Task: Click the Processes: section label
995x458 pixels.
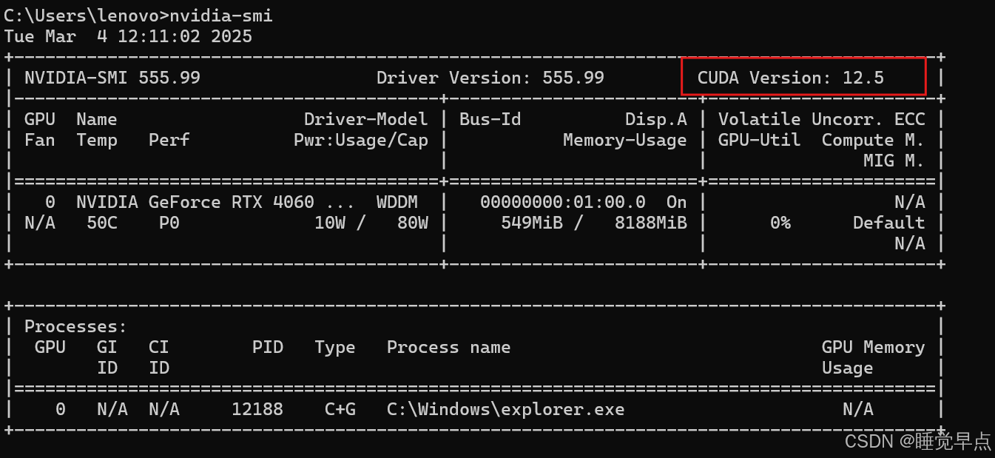Action: point(76,326)
